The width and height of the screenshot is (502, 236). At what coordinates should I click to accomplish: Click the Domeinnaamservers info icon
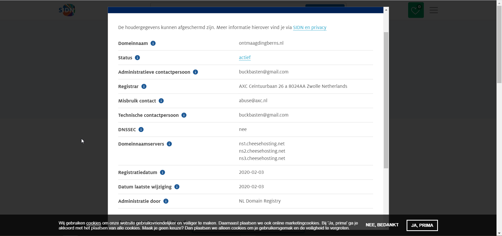pyautogui.click(x=169, y=144)
